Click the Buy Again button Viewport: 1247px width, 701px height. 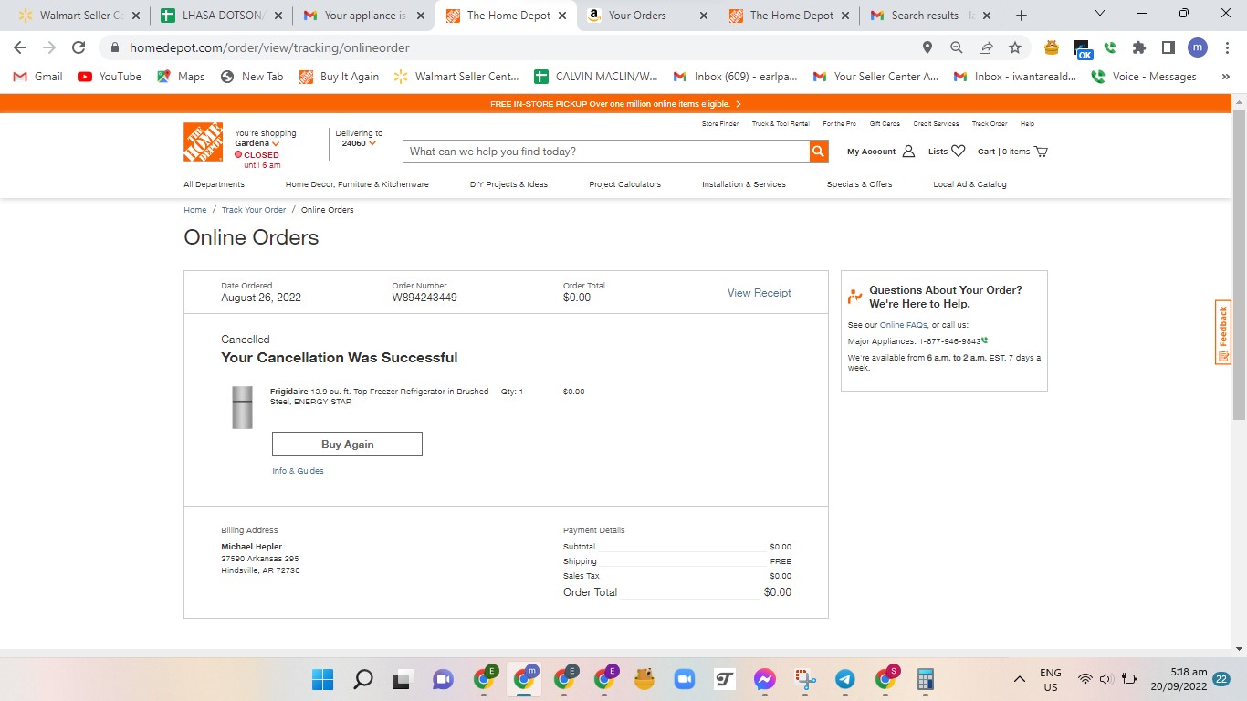tap(347, 445)
